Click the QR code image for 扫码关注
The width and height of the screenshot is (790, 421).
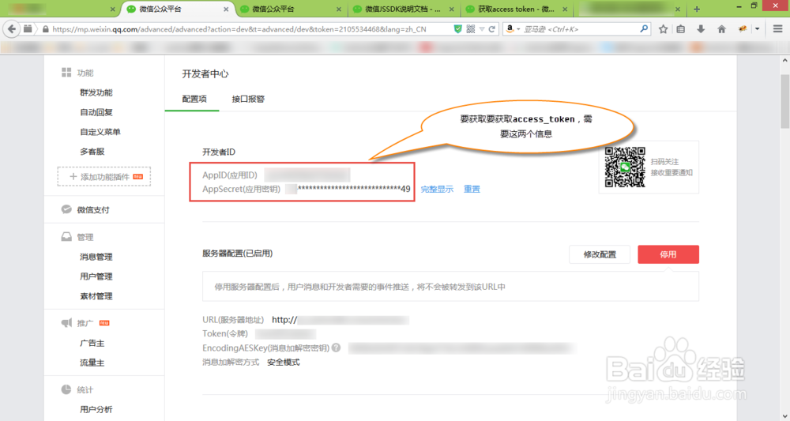coord(625,167)
